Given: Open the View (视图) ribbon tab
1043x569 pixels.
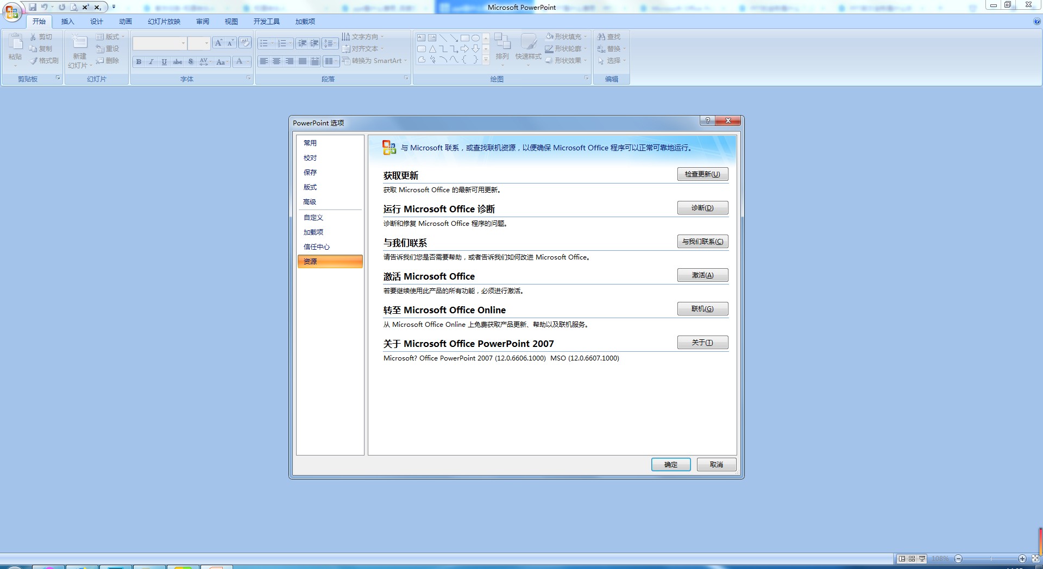Looking at the screenshot, I should pos(231,22).
